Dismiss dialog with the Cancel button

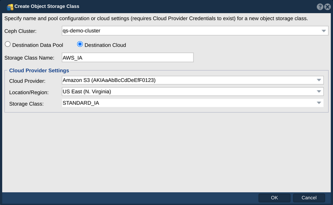pyautogui.click(x=309, y=198)
